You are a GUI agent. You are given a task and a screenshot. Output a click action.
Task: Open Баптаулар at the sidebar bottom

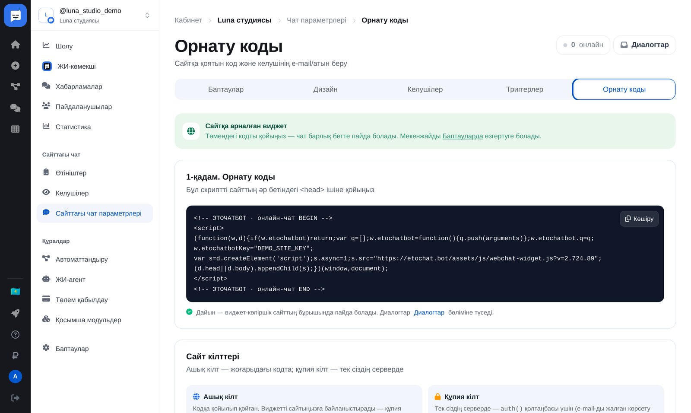[95, 349]
